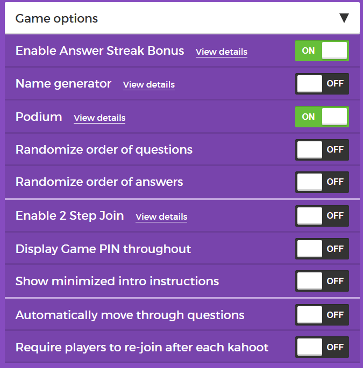View details for Answer Streak Bonus
This screenshot has width=363, height=368.
click(221, 52)
